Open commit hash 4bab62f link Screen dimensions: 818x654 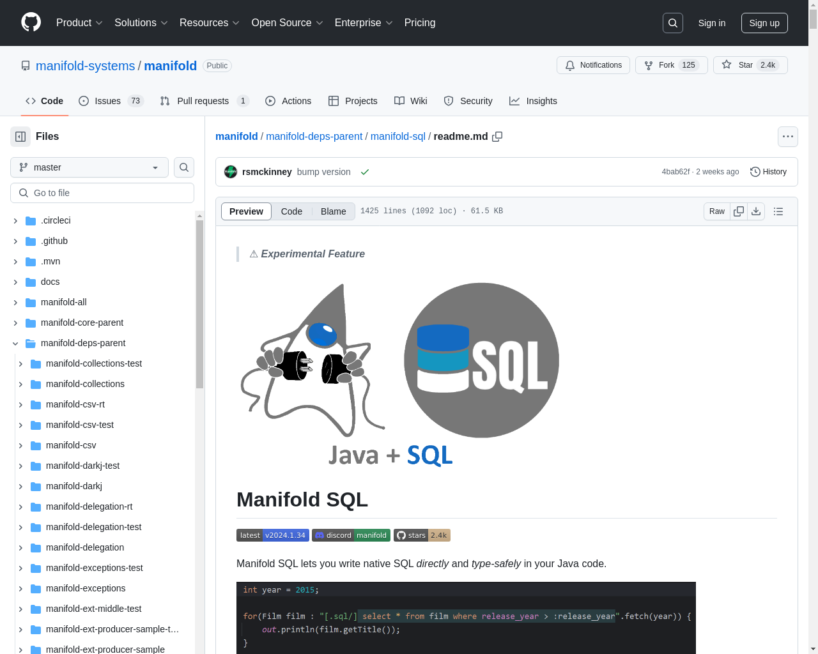pos(675,172)
